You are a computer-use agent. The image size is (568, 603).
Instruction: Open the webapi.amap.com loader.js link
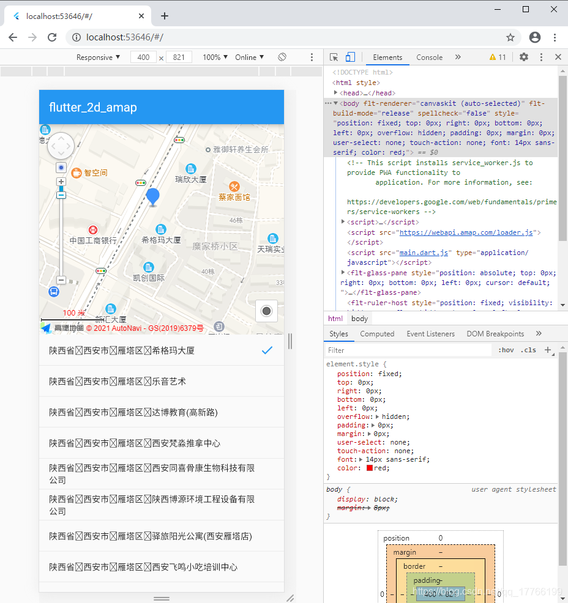466,232
